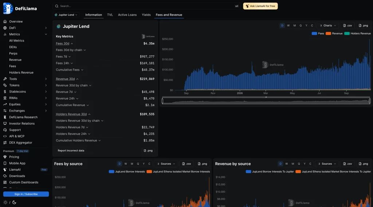This screenshot has height=207, width=373.
Task: Click Sign In / Subscribe button
Action: pyautogui.click(x=26, y=194)
